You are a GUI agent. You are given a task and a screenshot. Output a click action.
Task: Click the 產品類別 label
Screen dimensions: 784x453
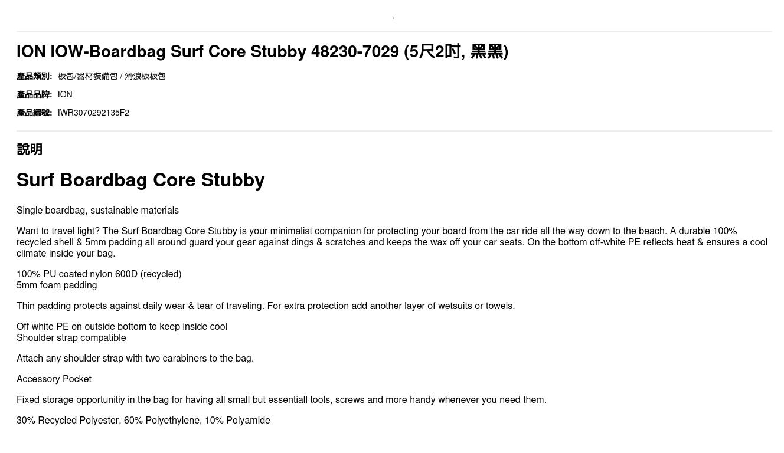pyautogui.click(x=34, y=76)
